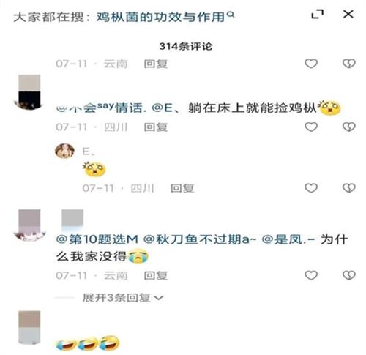Expand the 3 hidden replies
The width and height of the screenshot is (366, 355).
123,298
